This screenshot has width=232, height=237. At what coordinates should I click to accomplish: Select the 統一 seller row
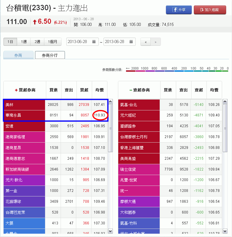[x=170, y=191]
